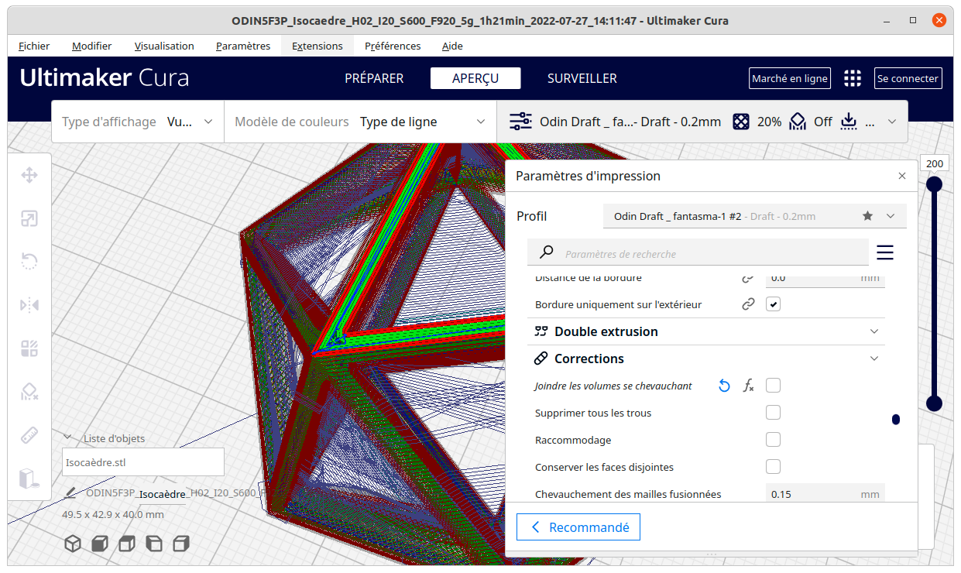Enable 'Supprimer tous les trous' checkbox
Image resolution: width=961 pixels, height=573 pixels.
(773, 413)
